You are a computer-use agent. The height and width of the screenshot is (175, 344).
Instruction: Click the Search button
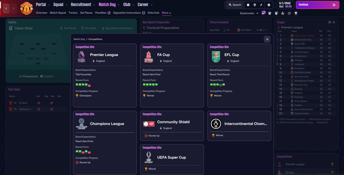point(235,5)
